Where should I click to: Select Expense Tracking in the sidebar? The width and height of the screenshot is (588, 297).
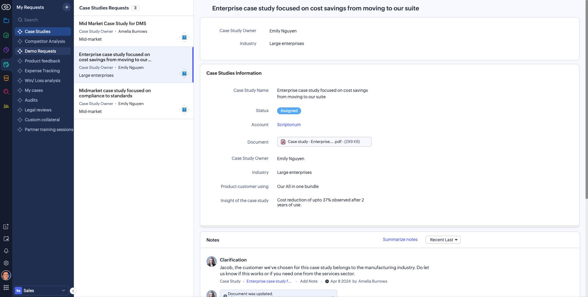coord(43,71)
